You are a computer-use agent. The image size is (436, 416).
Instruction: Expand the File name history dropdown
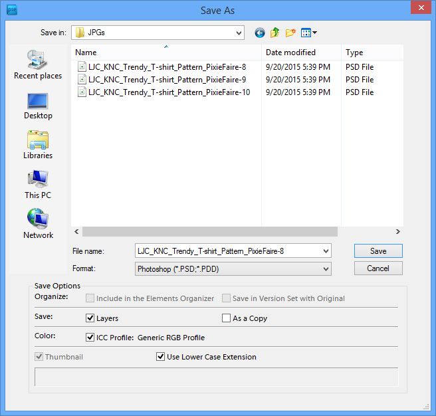click(325, 251)
